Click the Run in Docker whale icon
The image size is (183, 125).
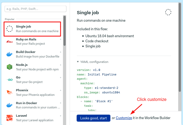tap(9, 105)
